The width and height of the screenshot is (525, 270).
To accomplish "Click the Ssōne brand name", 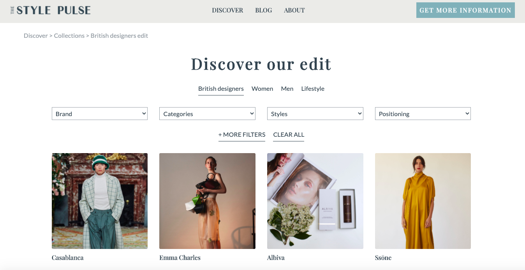I will (383, 258).
